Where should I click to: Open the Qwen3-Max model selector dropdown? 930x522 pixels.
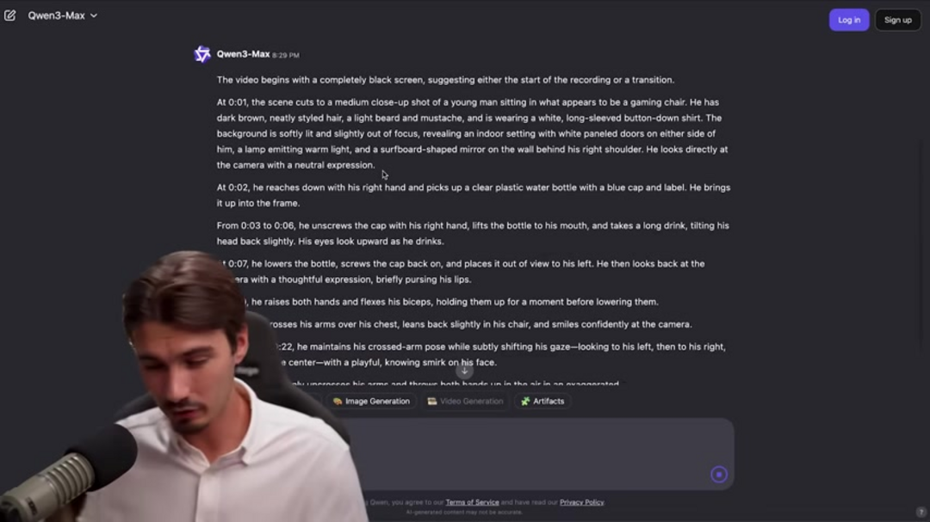[x=62, y=15]
